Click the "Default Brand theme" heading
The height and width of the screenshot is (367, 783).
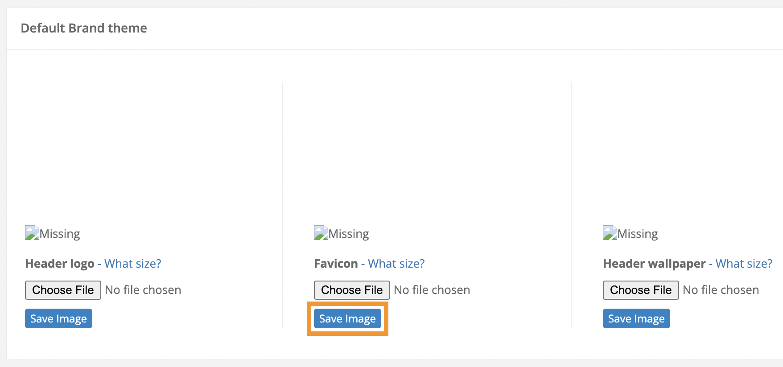coord(84,28)
